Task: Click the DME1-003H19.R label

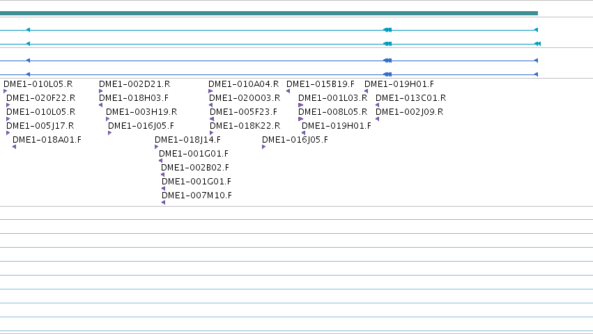Action: (x=141, y=112)
